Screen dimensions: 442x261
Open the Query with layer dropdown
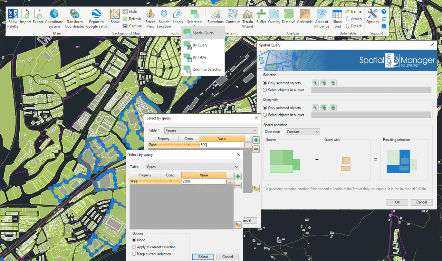[372, 115]
